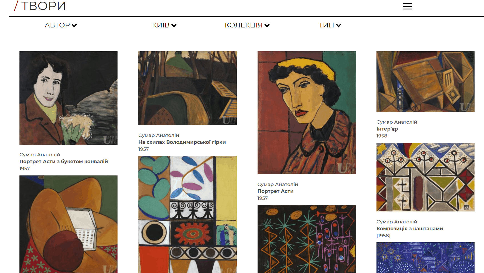Image resolution: width=484 pixels, height=273 pixels.
Task: Click title 'Портрет Асти з букетом конвалій'
Action: (64, 162)
